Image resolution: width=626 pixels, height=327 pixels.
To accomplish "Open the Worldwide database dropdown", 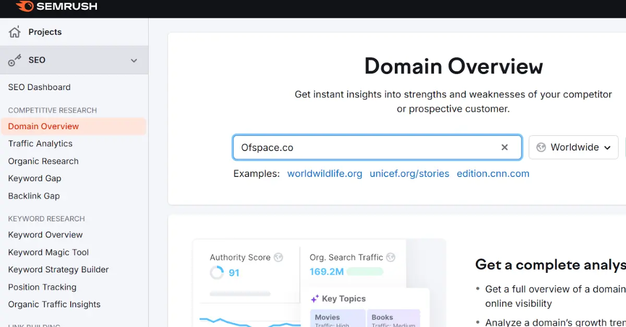I will (x=574, y=147).
